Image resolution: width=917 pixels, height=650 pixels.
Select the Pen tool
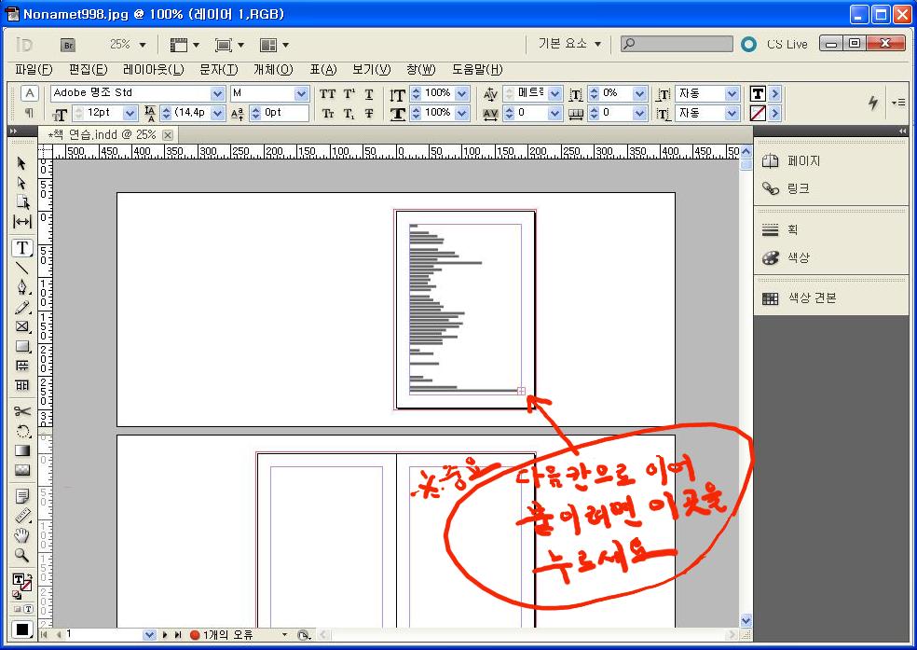point(22,286)
